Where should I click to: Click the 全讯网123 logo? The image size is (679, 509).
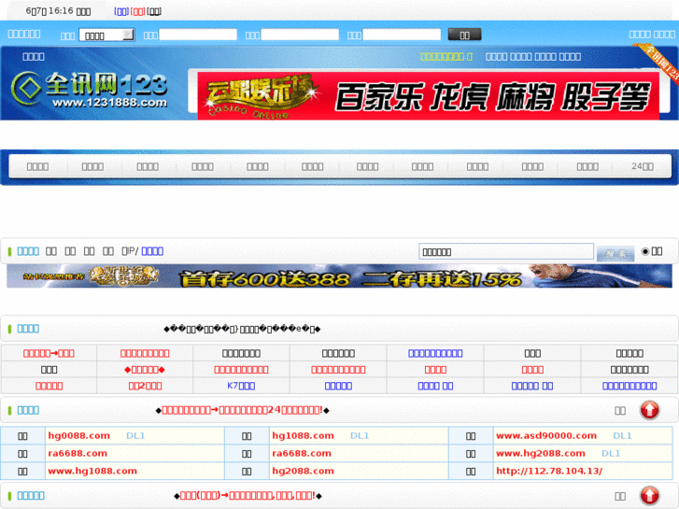89,90
